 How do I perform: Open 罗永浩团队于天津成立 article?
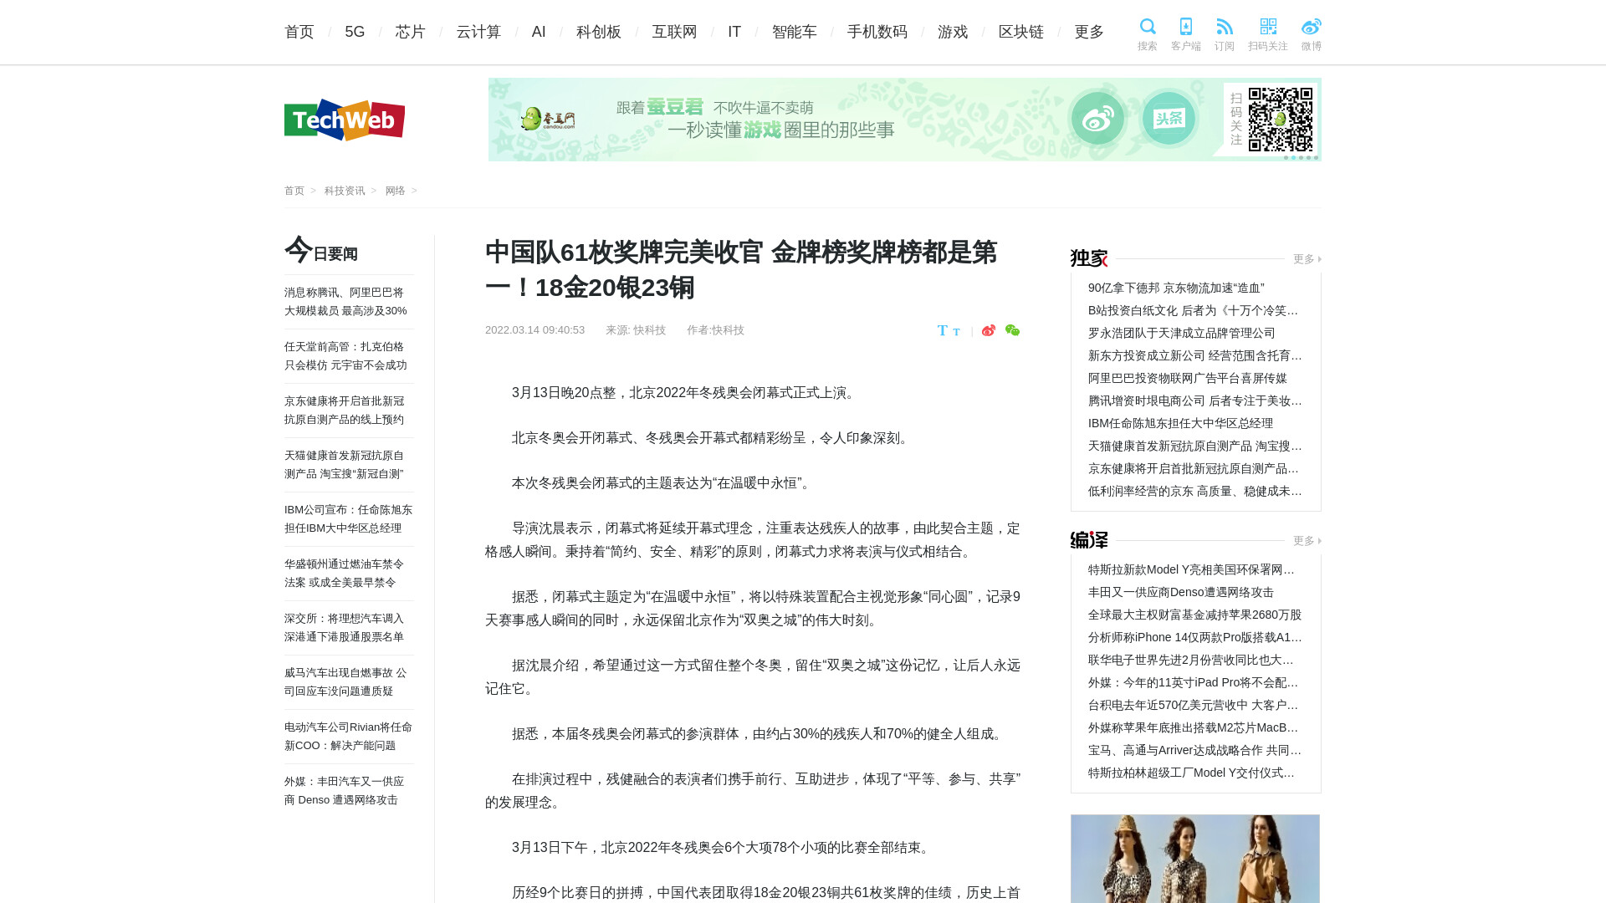coord(1181,333)
